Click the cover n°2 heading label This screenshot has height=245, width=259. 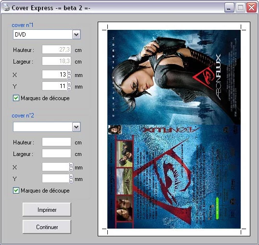(23, 116)
